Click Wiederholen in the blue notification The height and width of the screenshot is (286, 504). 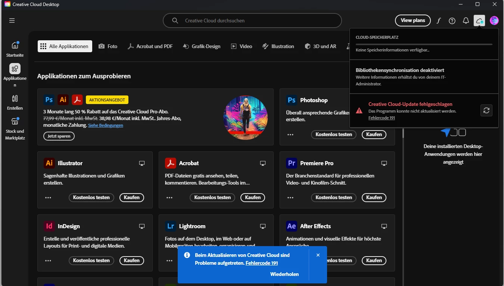(x=284, y=274)
